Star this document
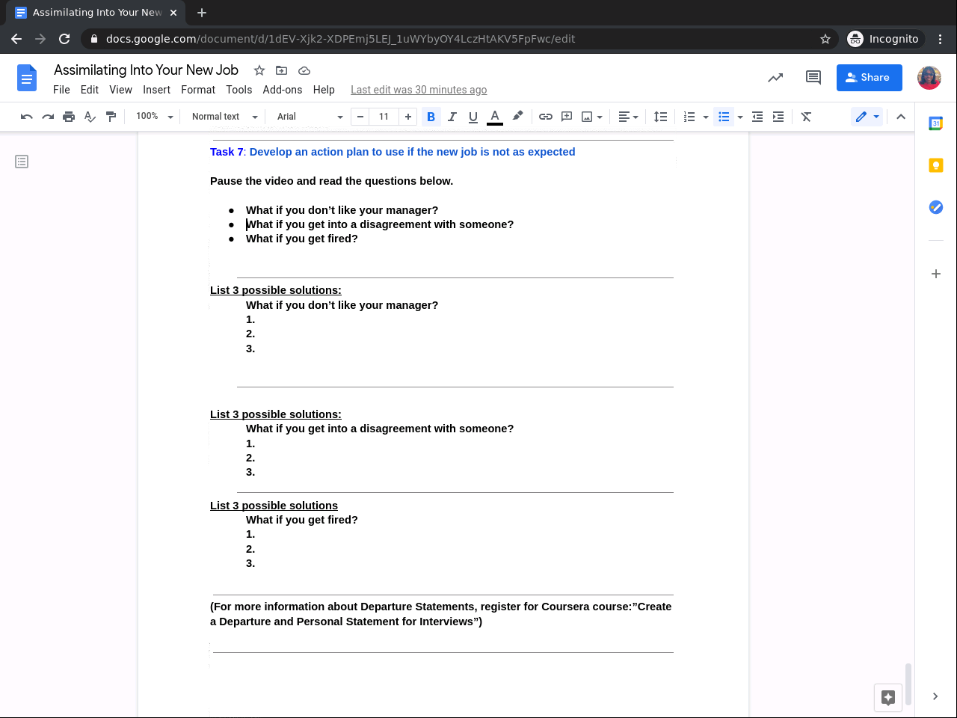This screenshot has height=718, width=957. click(x=259, y=70)
